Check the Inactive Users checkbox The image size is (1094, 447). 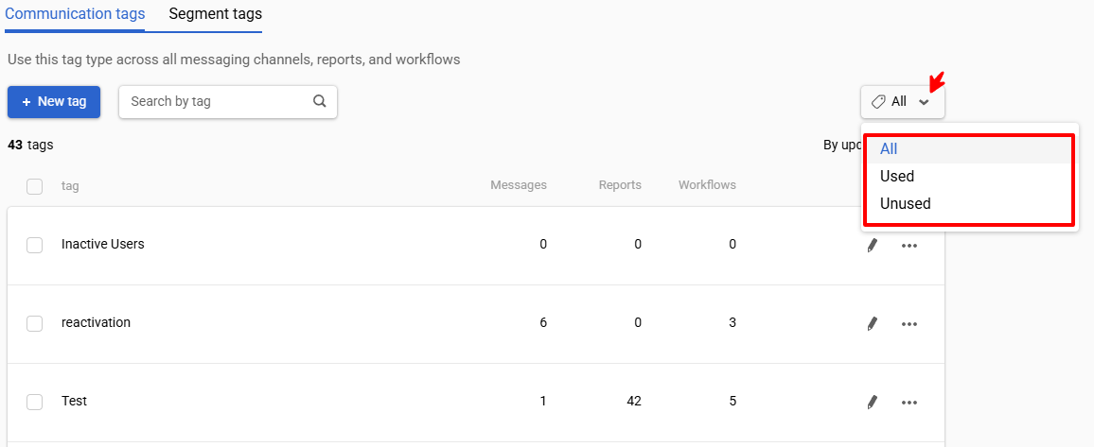point(34,245)
